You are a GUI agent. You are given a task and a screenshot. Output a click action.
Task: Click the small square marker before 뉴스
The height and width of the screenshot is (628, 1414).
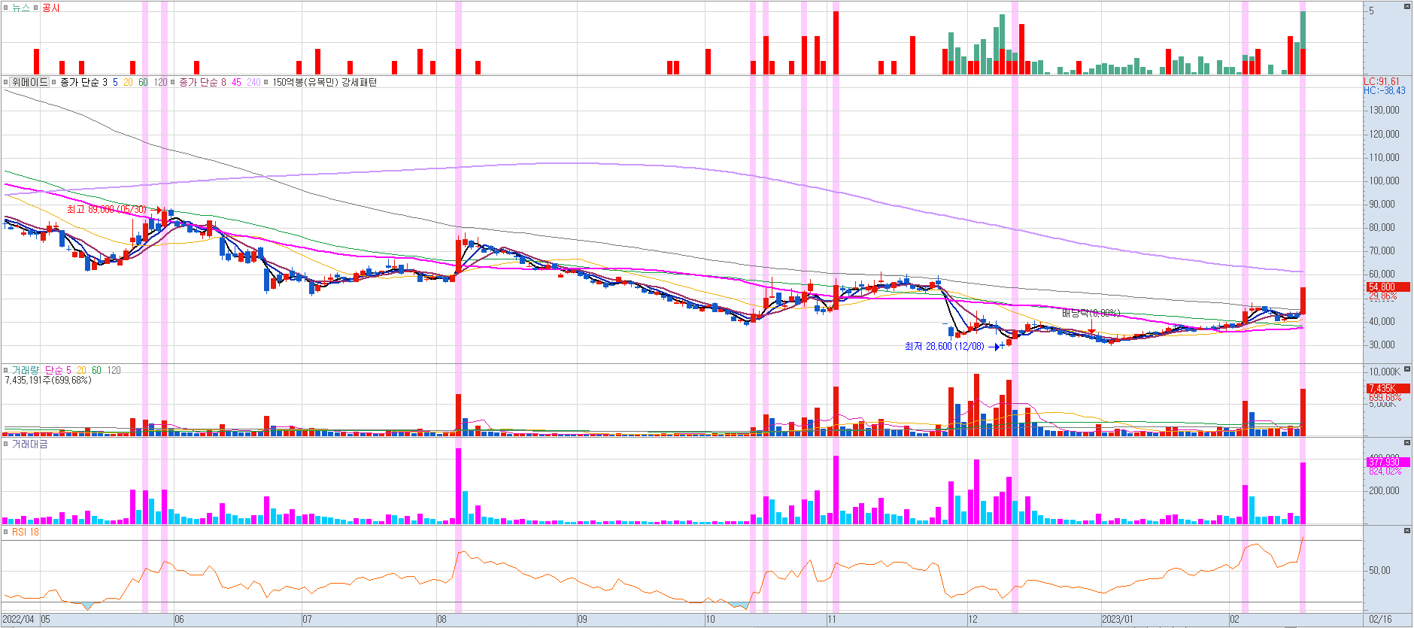(x=6, y=8)
